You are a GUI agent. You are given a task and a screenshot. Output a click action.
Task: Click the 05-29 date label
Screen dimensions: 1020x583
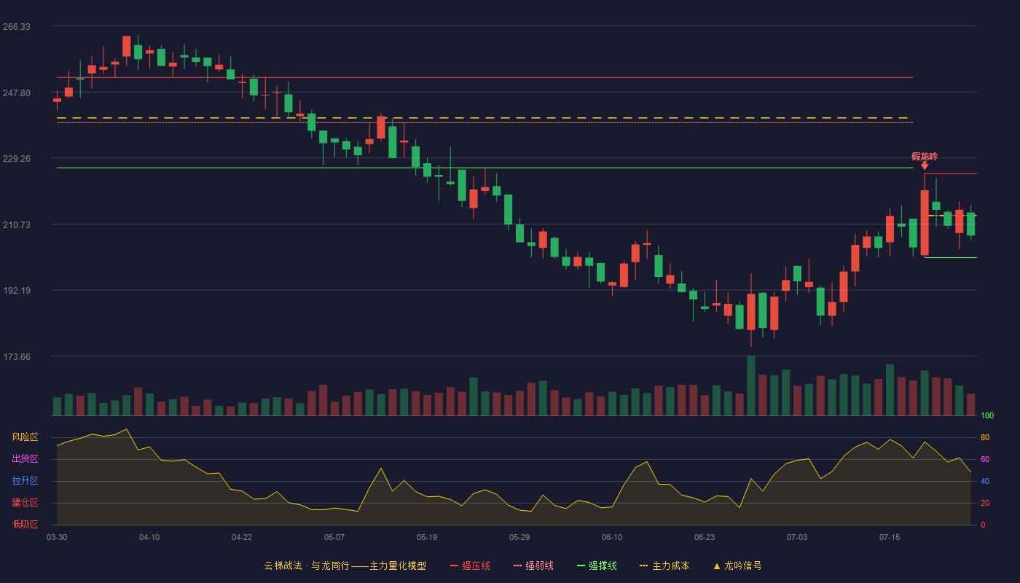coord(519,537)
